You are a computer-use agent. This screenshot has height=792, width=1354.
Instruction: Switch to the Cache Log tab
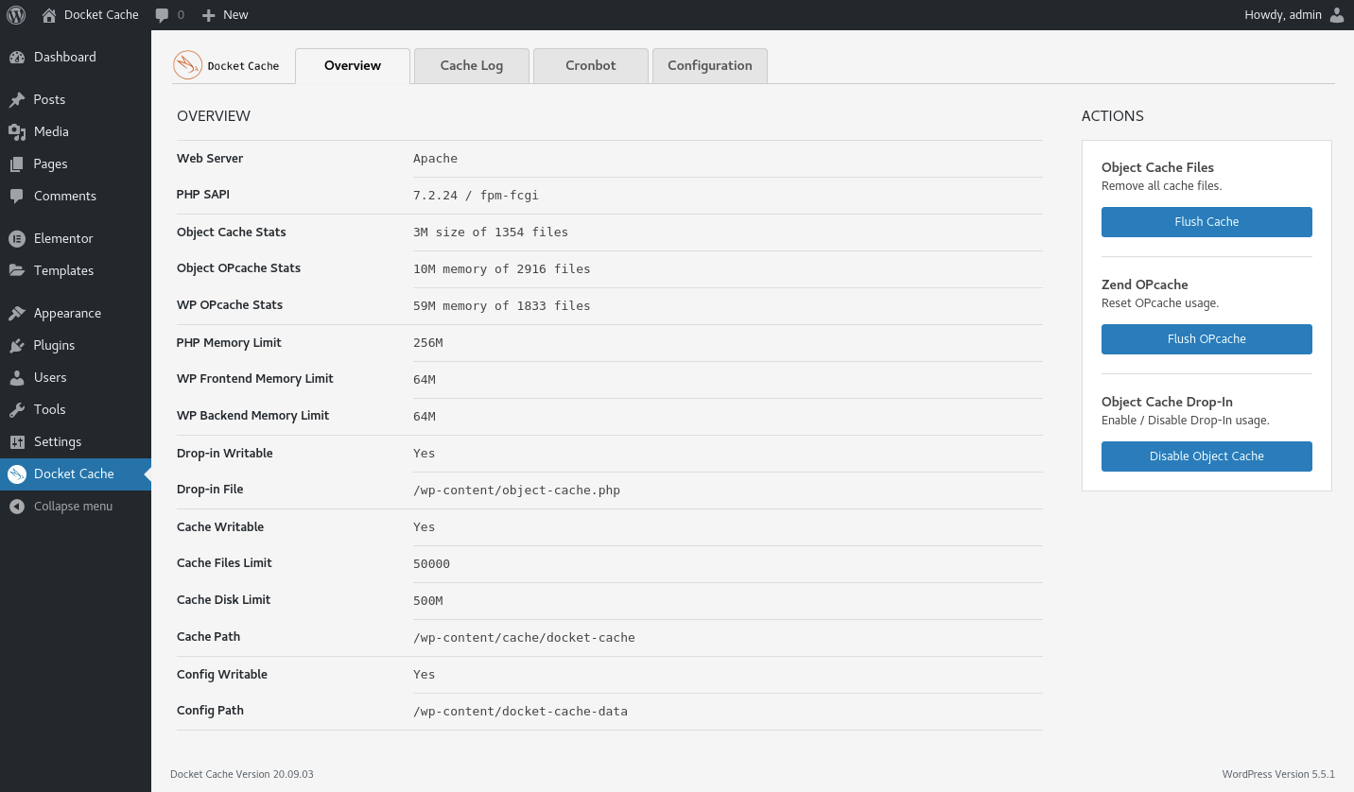point(471,65)
